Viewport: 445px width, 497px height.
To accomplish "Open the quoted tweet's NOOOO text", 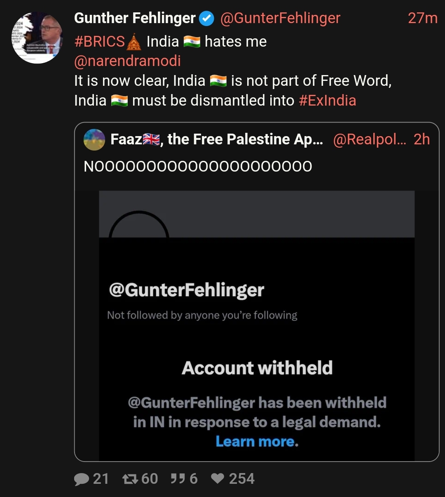I will 198,167.
